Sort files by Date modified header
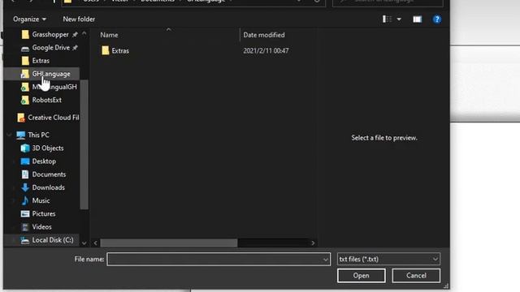Image resolution: width=520 pixels, height=292 pixels. [264, 35]
